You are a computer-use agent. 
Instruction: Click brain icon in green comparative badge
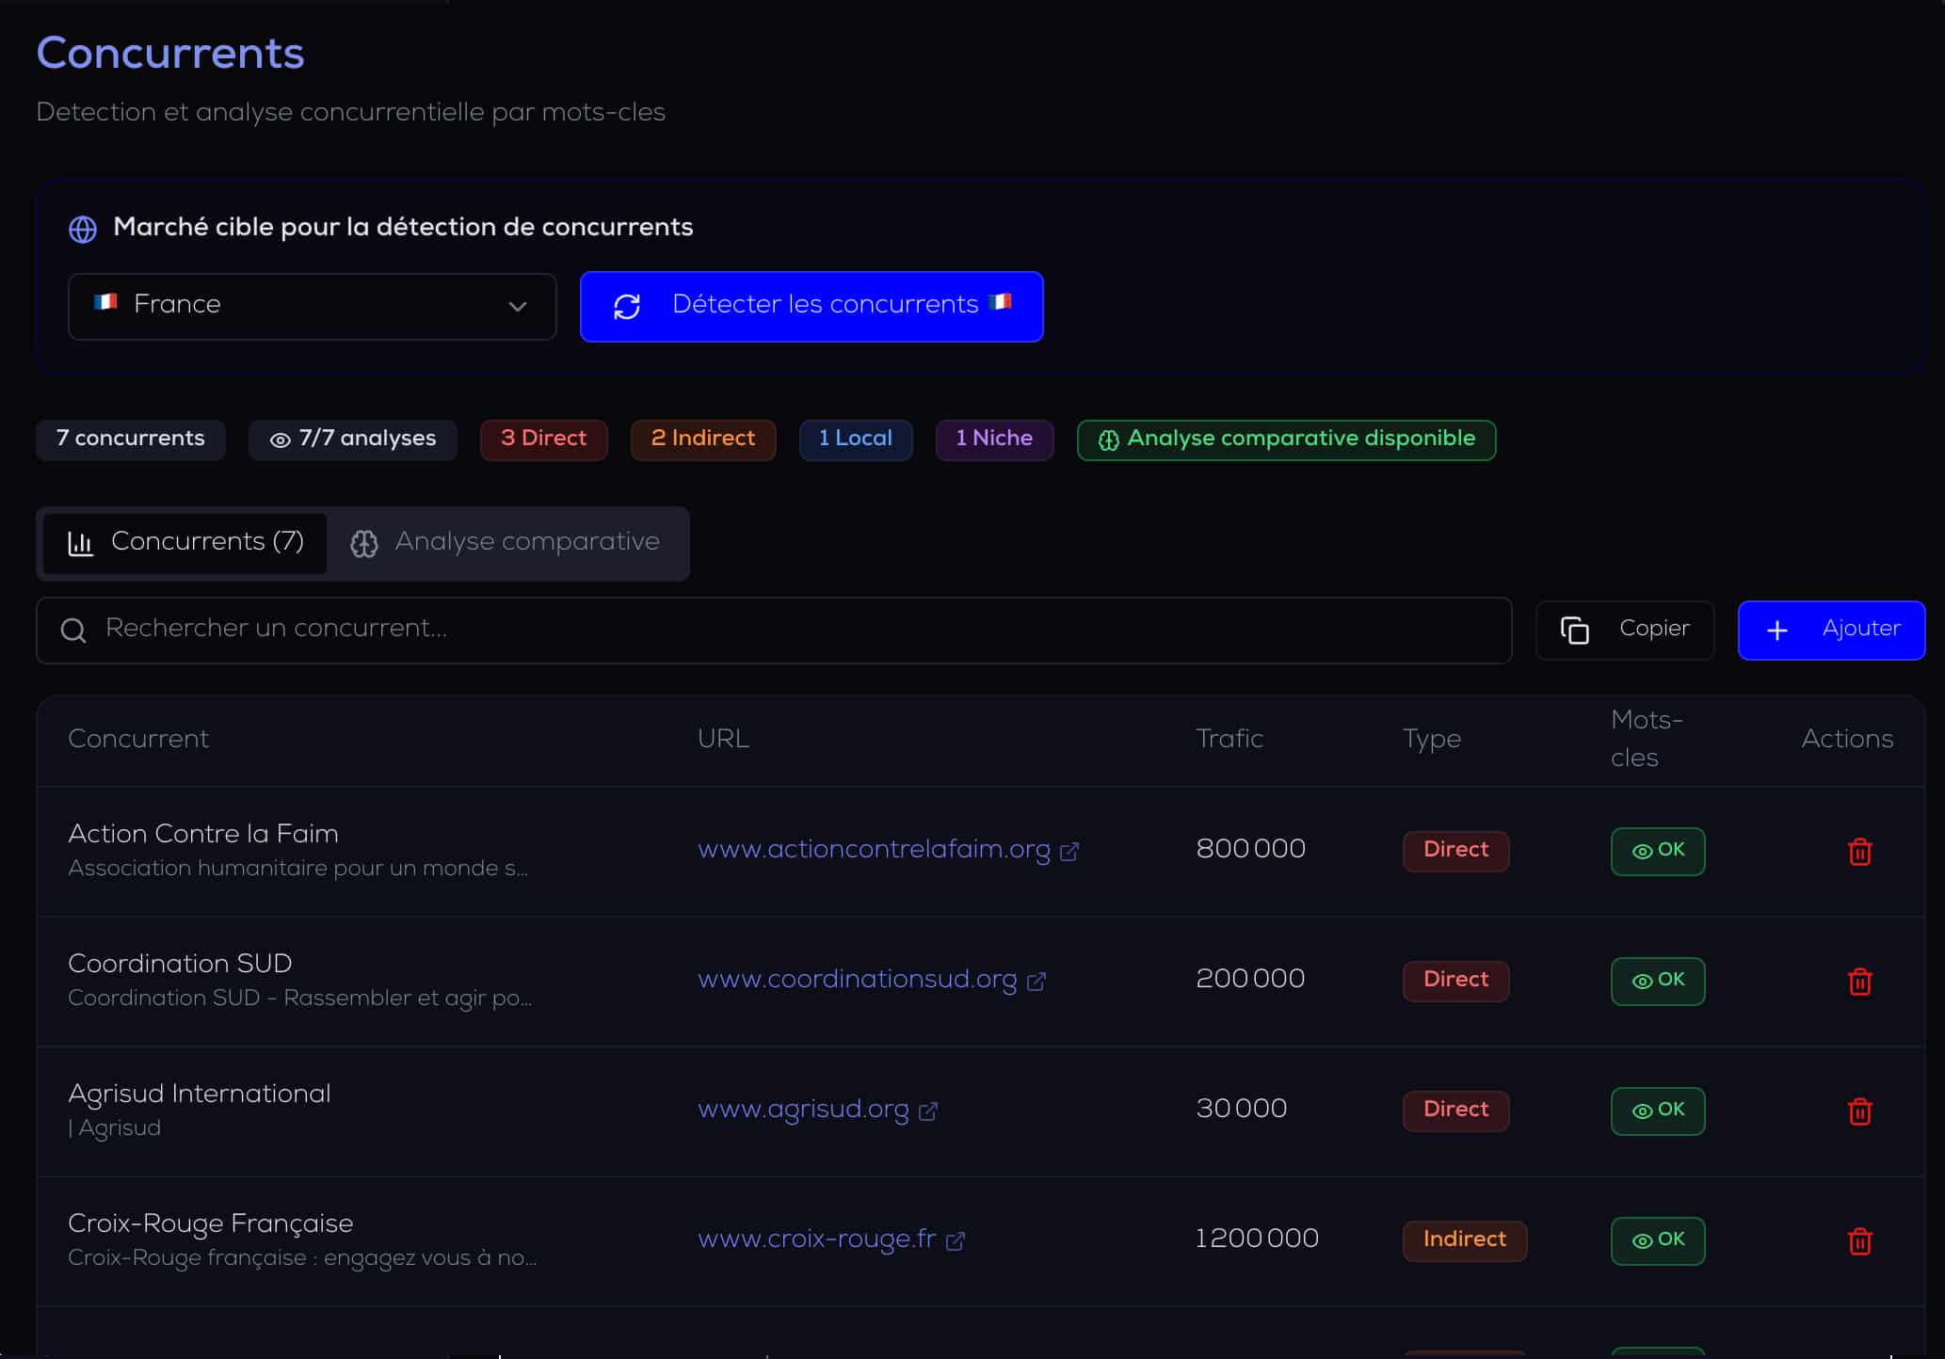(x=1109, y=440)
